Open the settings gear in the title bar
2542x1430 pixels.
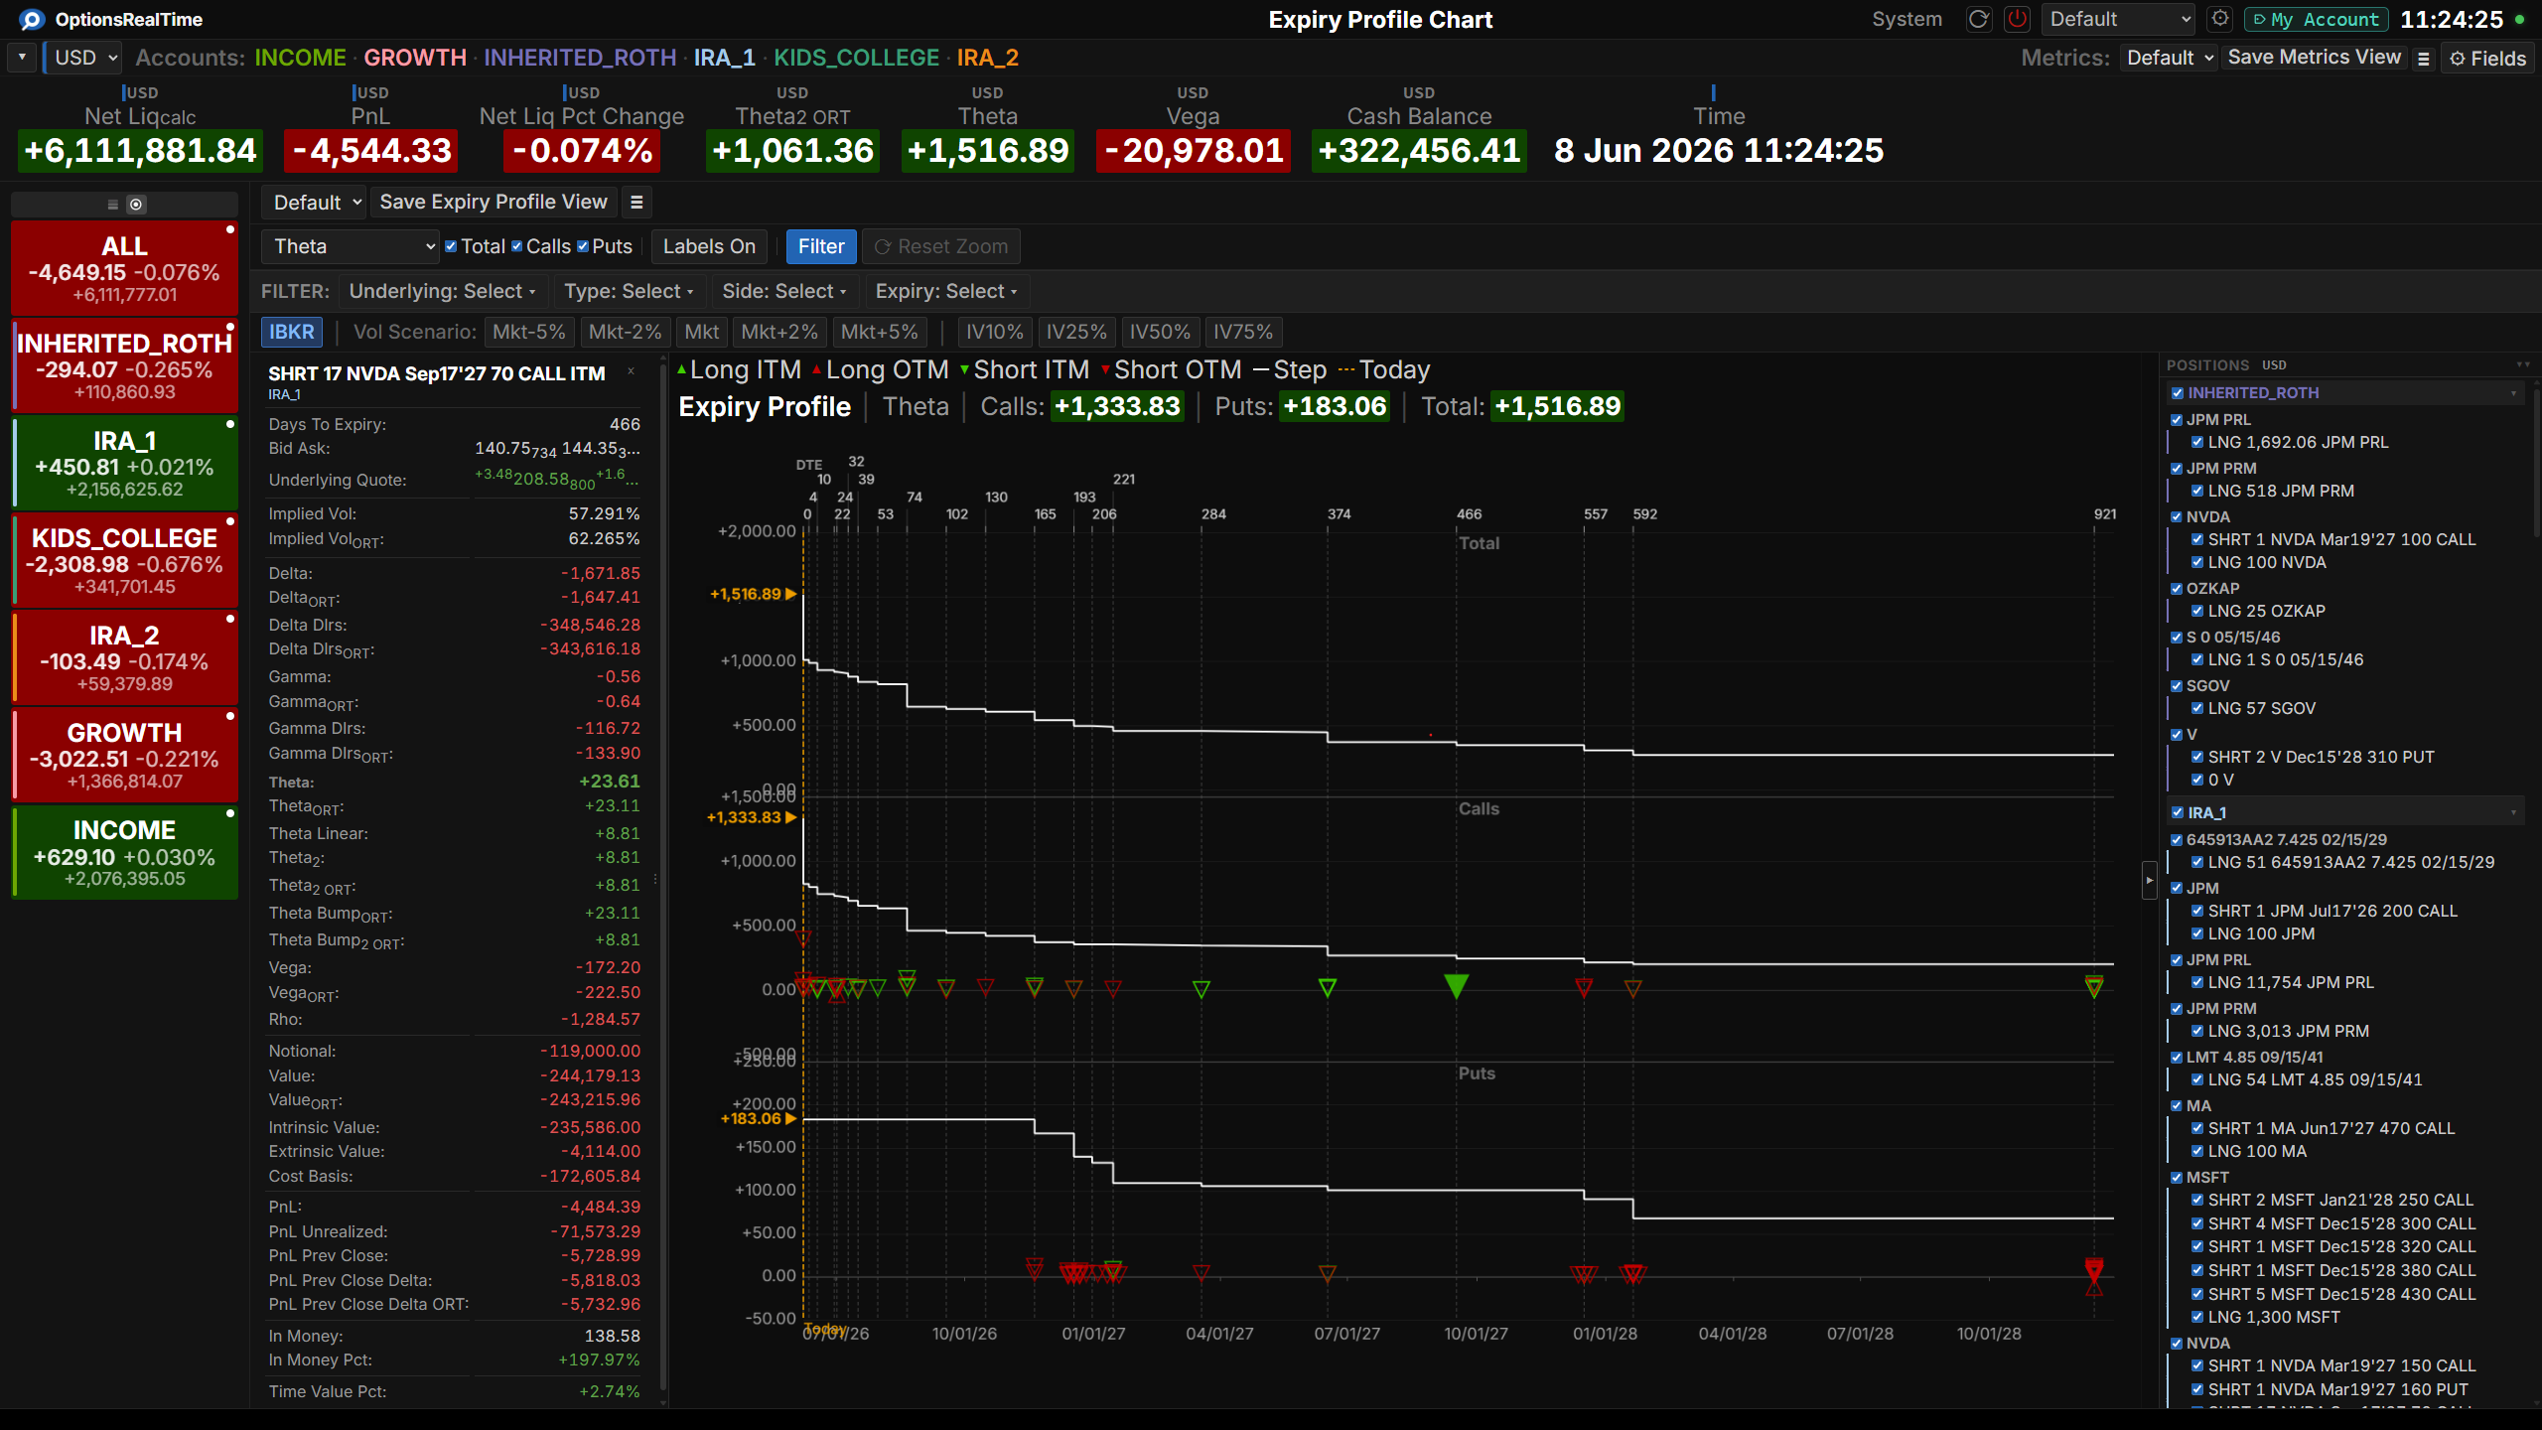click(2220, 19)
